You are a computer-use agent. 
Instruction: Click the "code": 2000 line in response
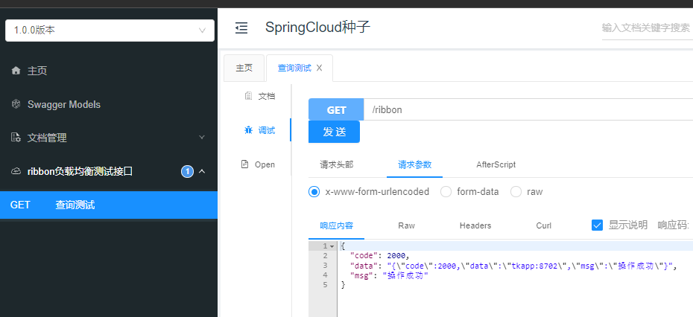(379, 256)
